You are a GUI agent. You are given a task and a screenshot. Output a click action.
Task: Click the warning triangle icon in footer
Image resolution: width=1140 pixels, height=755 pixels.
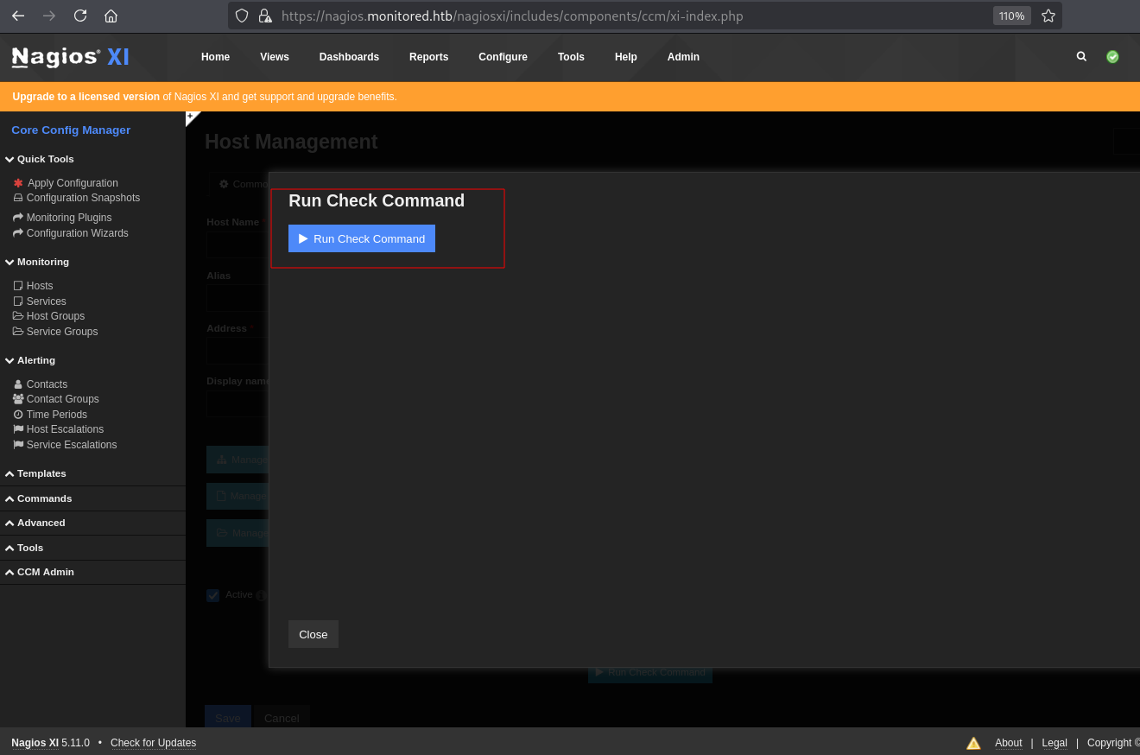point(973,743)
